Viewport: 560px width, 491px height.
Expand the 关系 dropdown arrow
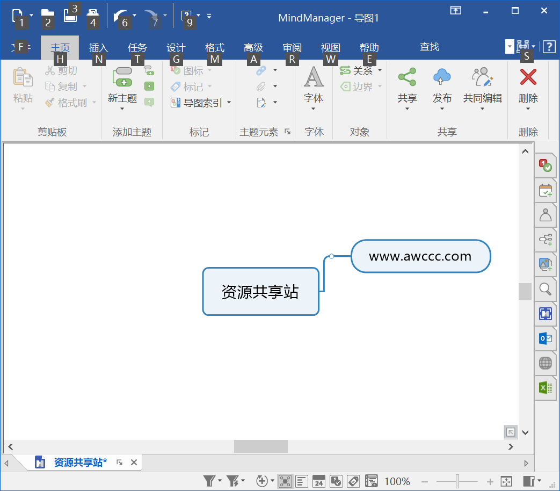click(x=380, y=70)
